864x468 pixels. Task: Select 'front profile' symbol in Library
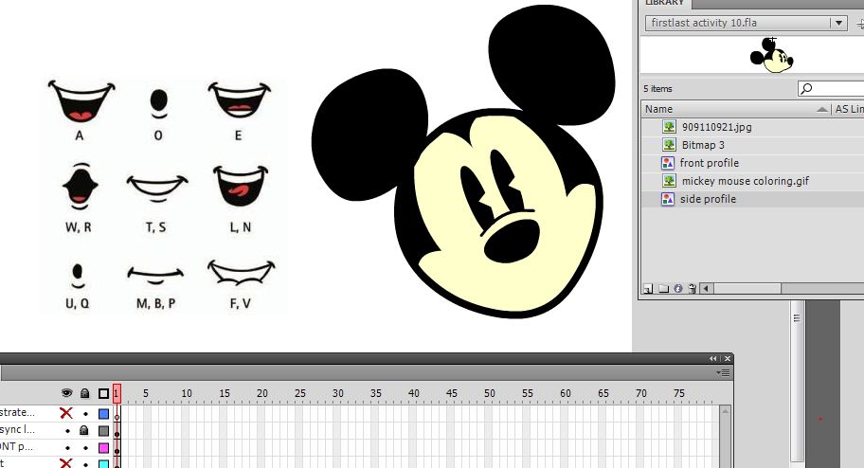pyautogui.click(x=709, y=163)
